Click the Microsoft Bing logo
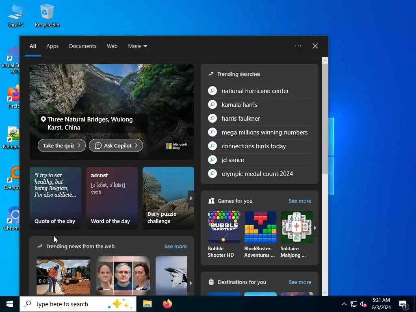The image size is (416, 312). coord(176,146)
